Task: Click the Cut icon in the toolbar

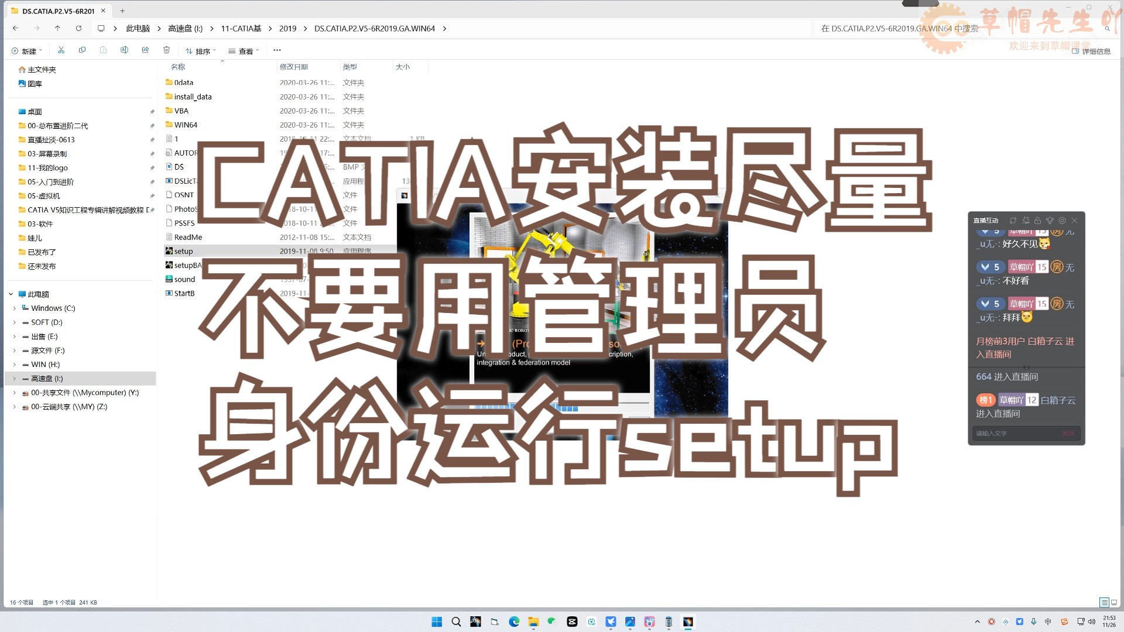Action: click(x=61, y=50)
